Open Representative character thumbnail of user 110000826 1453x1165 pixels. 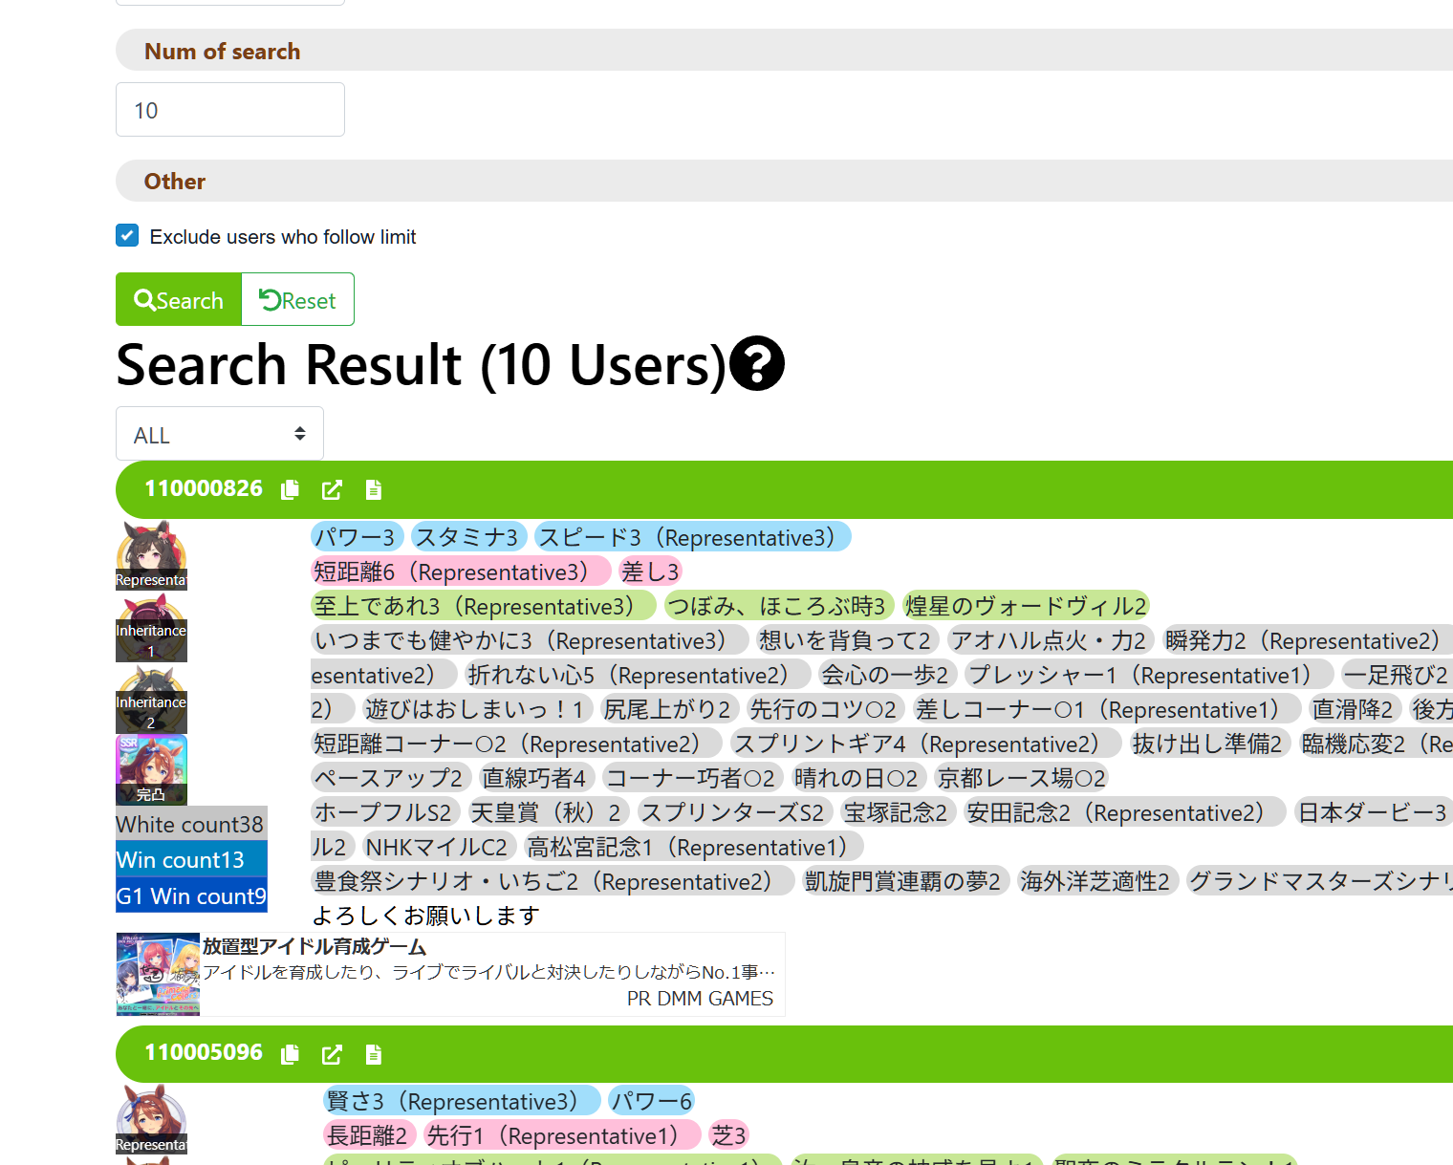[x=151, y=555]
